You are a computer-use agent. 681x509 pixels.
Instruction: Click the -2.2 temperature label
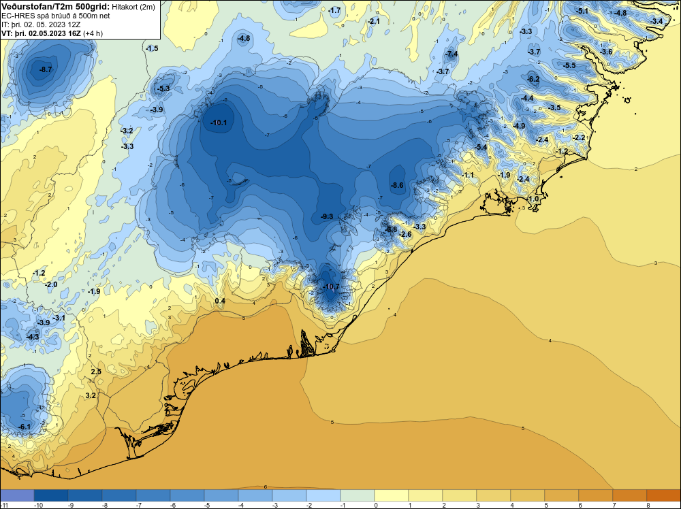pos(578,137)
